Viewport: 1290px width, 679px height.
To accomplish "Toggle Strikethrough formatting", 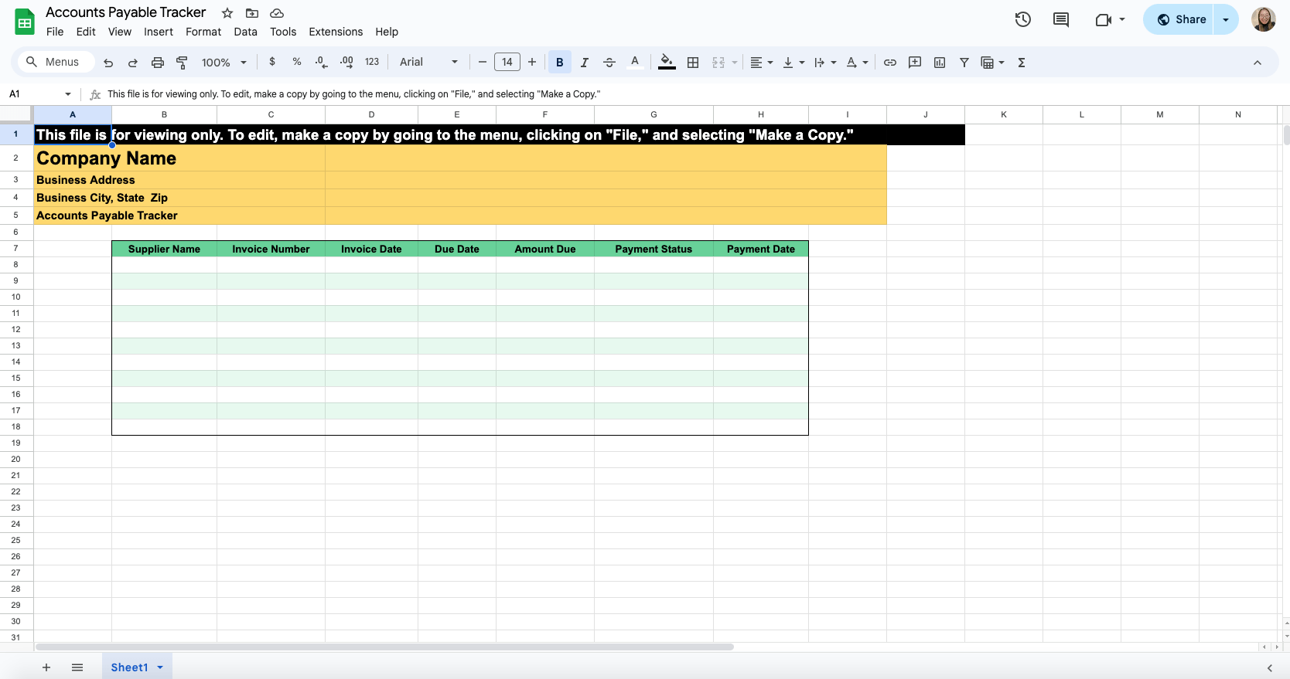I will click(x=609, y=63).
